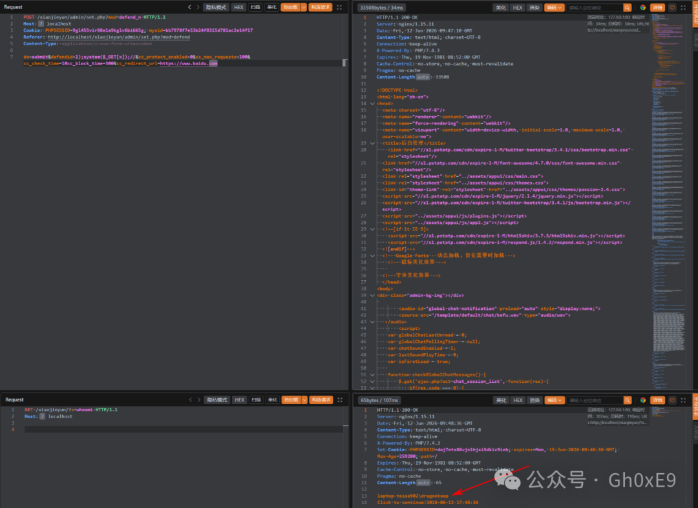This screenshot has height=508, width=698.
Task: Click 扫描 scan in POST request panel
Action: [255, 7]
